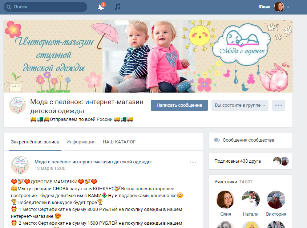The width and height of the screenshot is (307, 228).
Task: Open the Вы состоите в группе dropdown
Action: [x=240, y=105]
